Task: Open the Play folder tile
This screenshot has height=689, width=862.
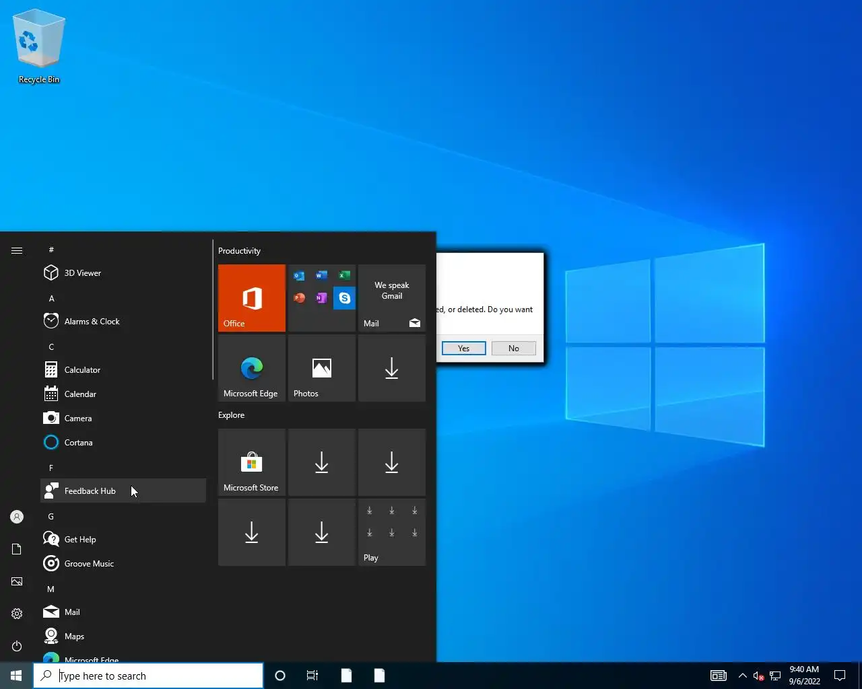Action: pos(392,532)
